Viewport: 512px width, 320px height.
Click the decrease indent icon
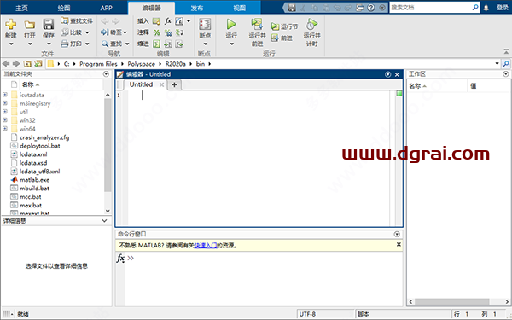pos(179,44)
